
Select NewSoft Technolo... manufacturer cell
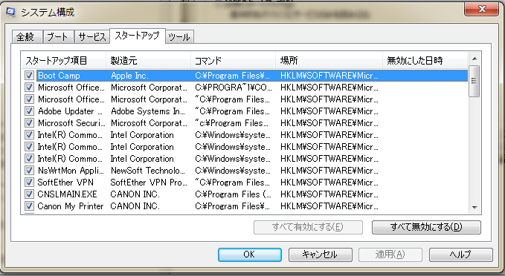click(148, 171)
